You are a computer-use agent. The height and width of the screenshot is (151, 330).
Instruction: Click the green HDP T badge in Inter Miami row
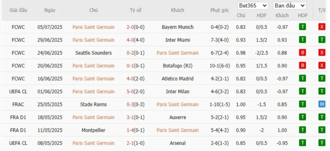click(302, 40)
